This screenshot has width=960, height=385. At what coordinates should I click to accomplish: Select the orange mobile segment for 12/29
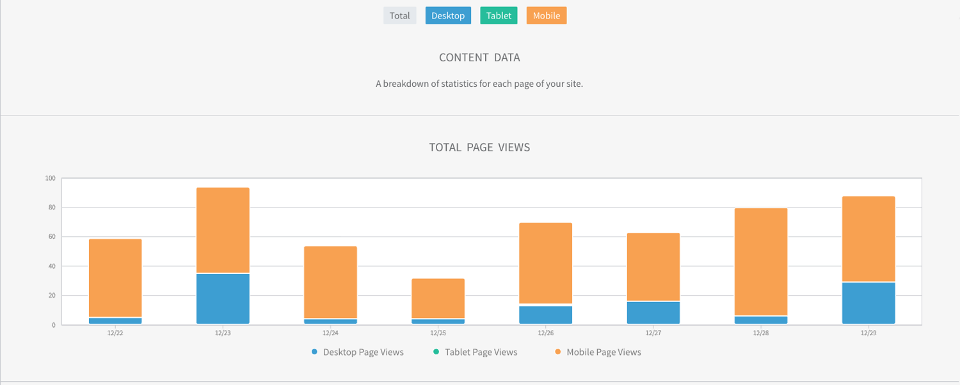pos(868,239)
